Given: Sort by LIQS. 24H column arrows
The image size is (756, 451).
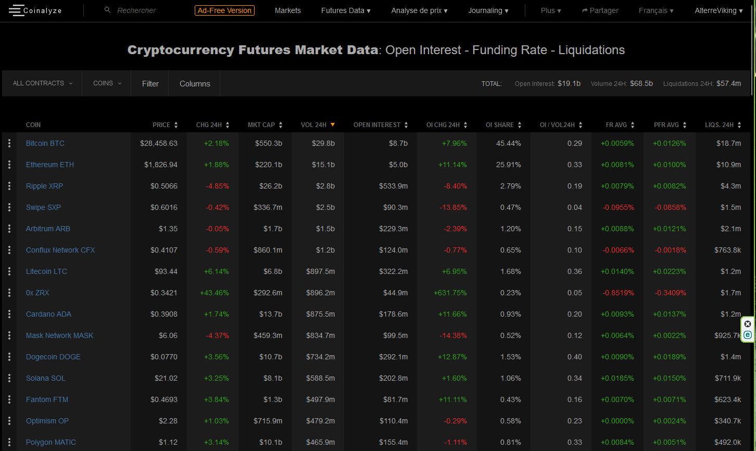Looking at the screenshot, I should (x=739, y=125).
